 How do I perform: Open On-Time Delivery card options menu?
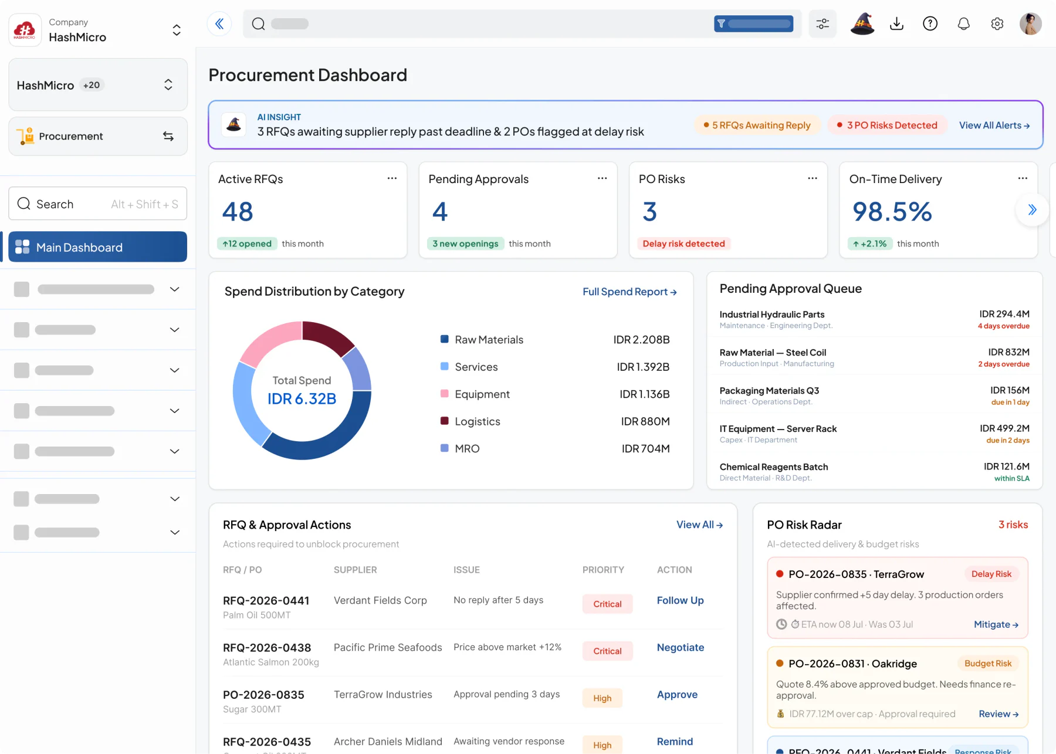tap(1023, 178)
